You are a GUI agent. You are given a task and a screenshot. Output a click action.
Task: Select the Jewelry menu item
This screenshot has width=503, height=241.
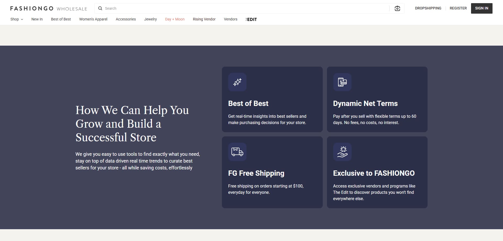coord(150,19)
